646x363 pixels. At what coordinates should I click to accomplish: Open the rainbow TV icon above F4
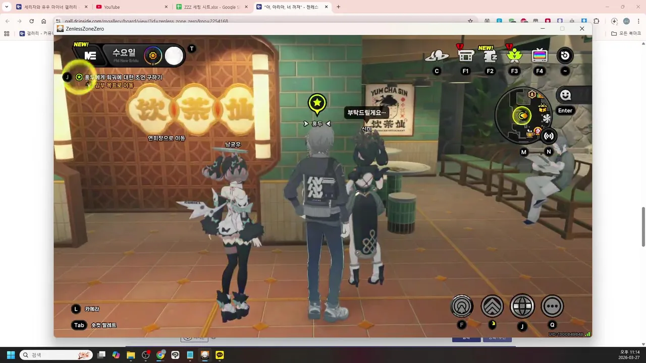(540, 55)
